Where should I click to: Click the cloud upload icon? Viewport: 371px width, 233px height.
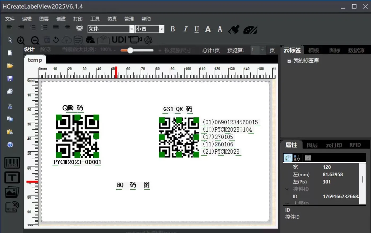tap(67, 40)
